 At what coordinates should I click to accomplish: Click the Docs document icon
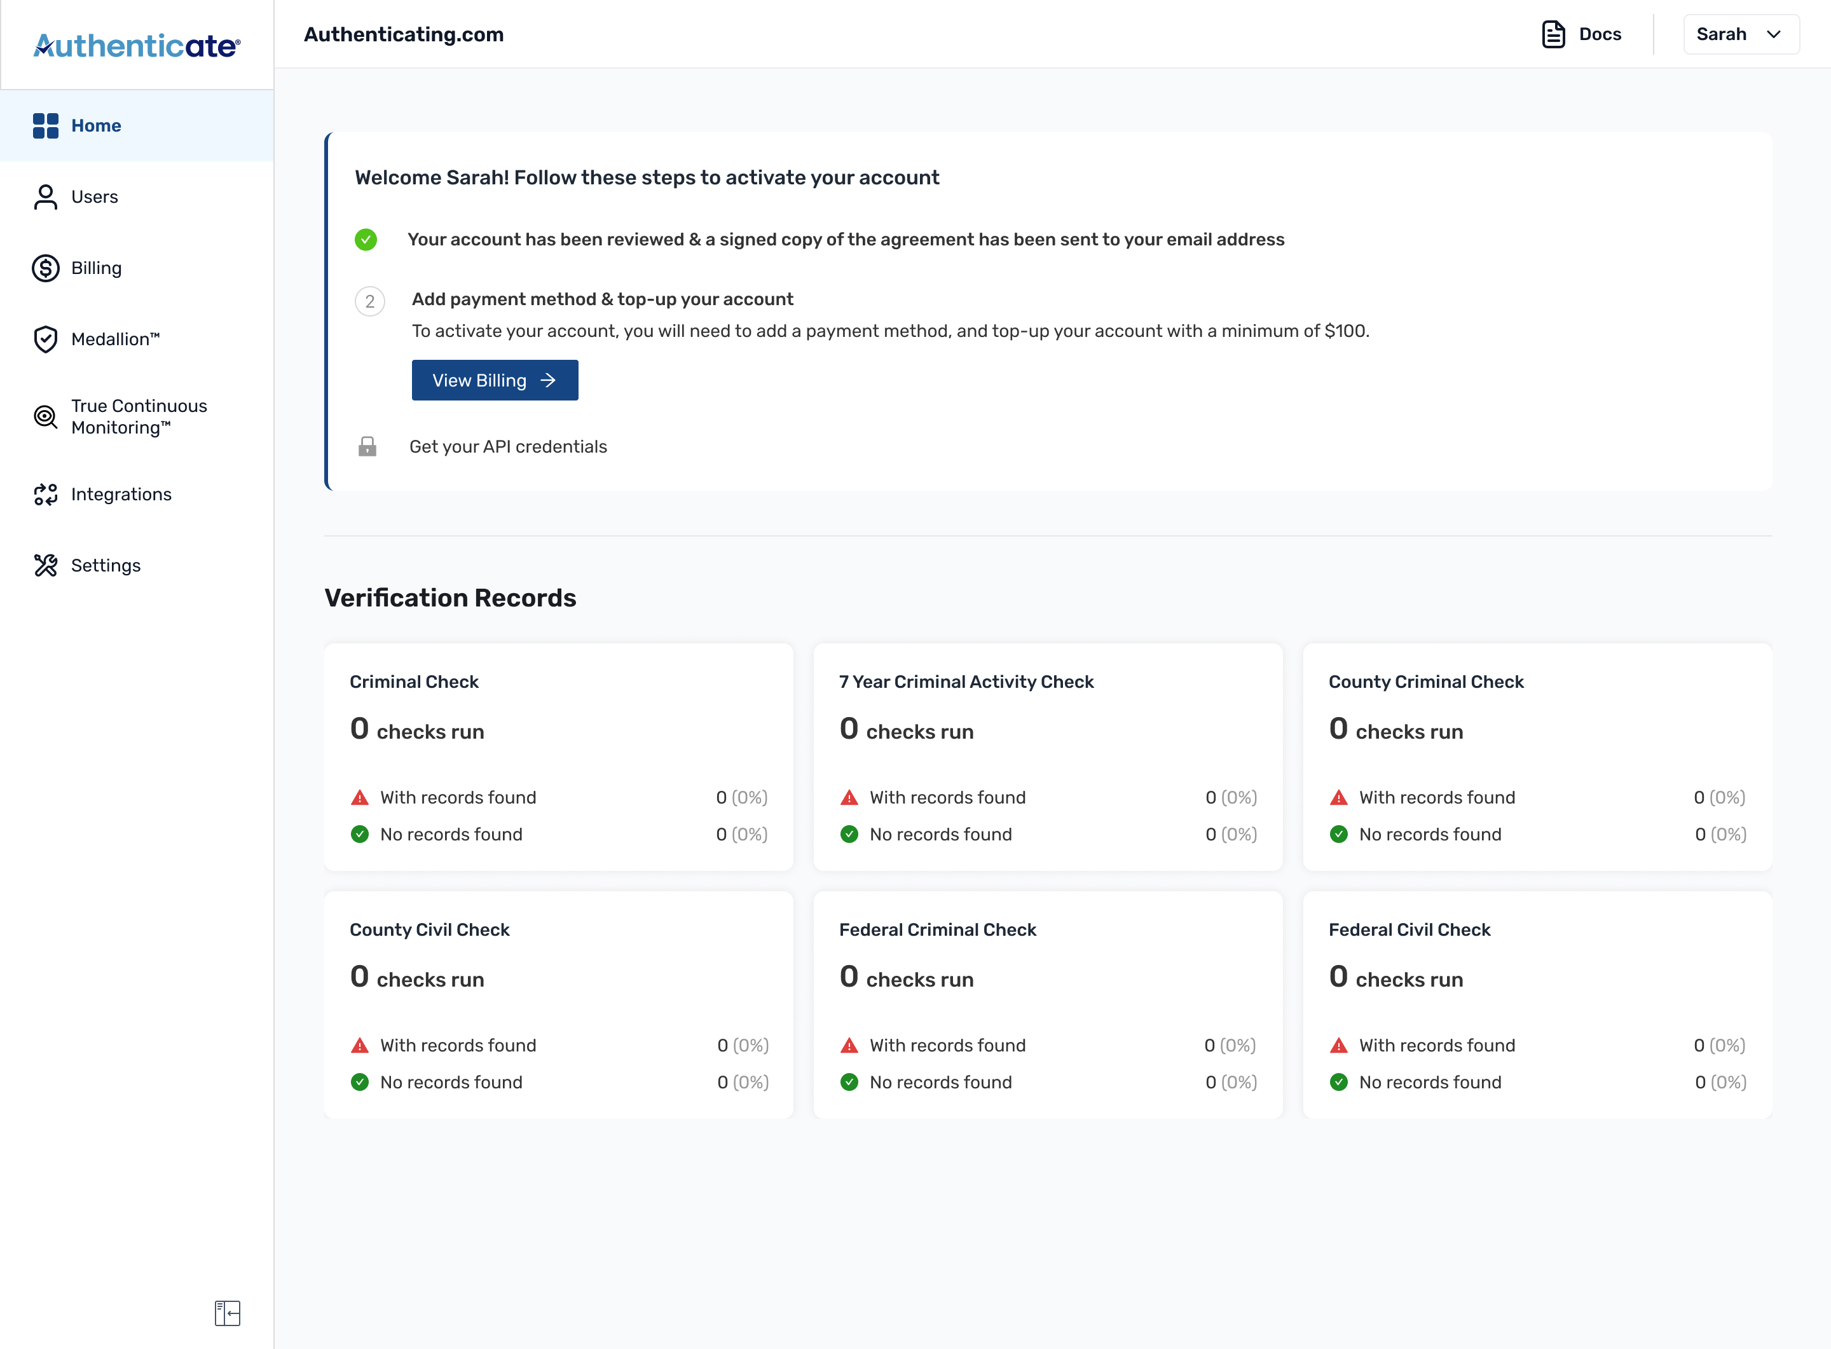tap(1553, 34)
